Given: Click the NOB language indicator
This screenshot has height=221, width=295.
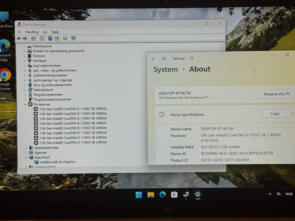Looking at the screenshot, I should point(289,194).
